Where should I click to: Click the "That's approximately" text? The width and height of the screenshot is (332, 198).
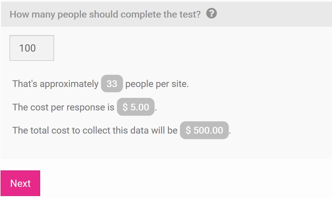point(56,84)
